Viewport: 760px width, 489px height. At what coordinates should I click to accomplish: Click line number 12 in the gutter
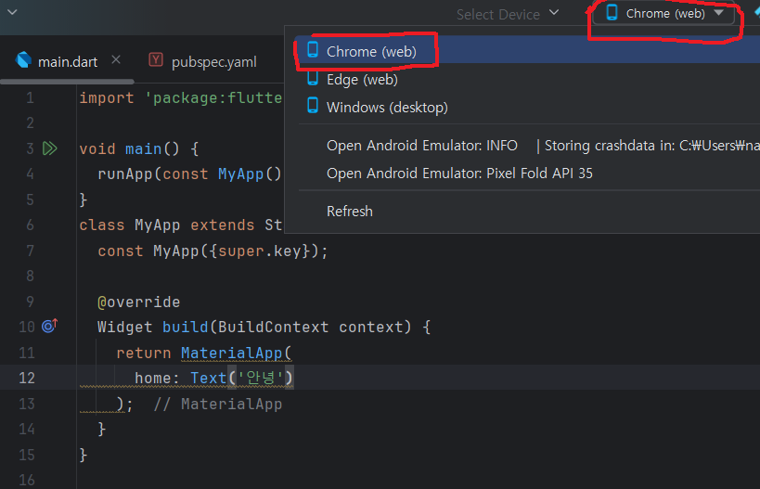tap(27, 378)
